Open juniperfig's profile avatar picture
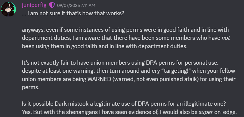244x117 pixels. click(x=8, y=9)
